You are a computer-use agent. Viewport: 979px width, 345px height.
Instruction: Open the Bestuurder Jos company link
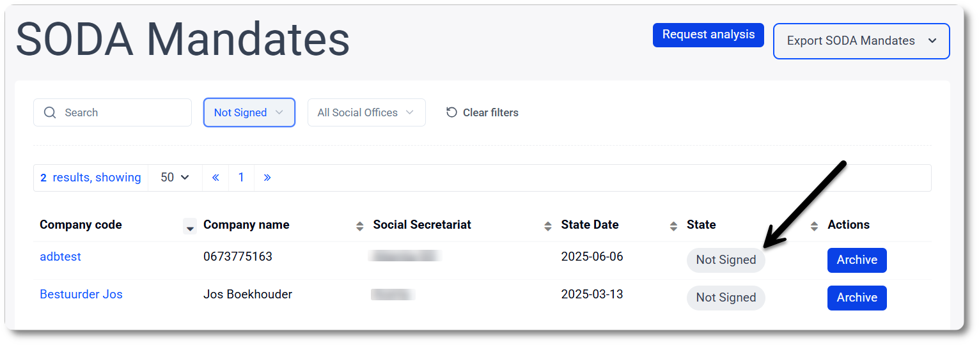[x=81, y=295]
